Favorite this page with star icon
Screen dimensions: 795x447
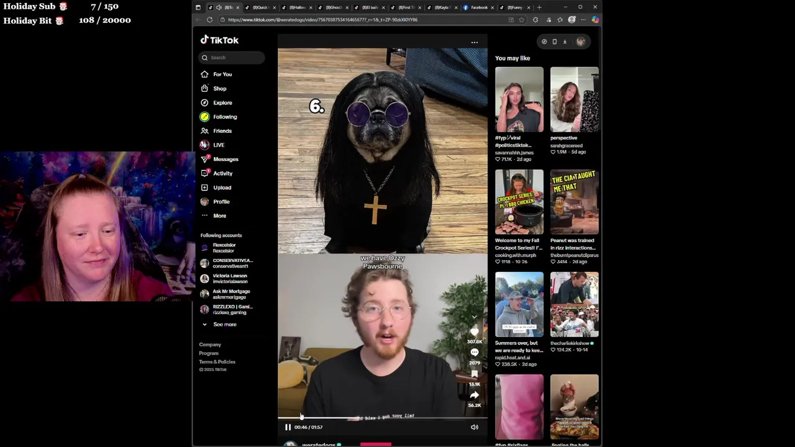pyautogui.click(x=522, y=20)
